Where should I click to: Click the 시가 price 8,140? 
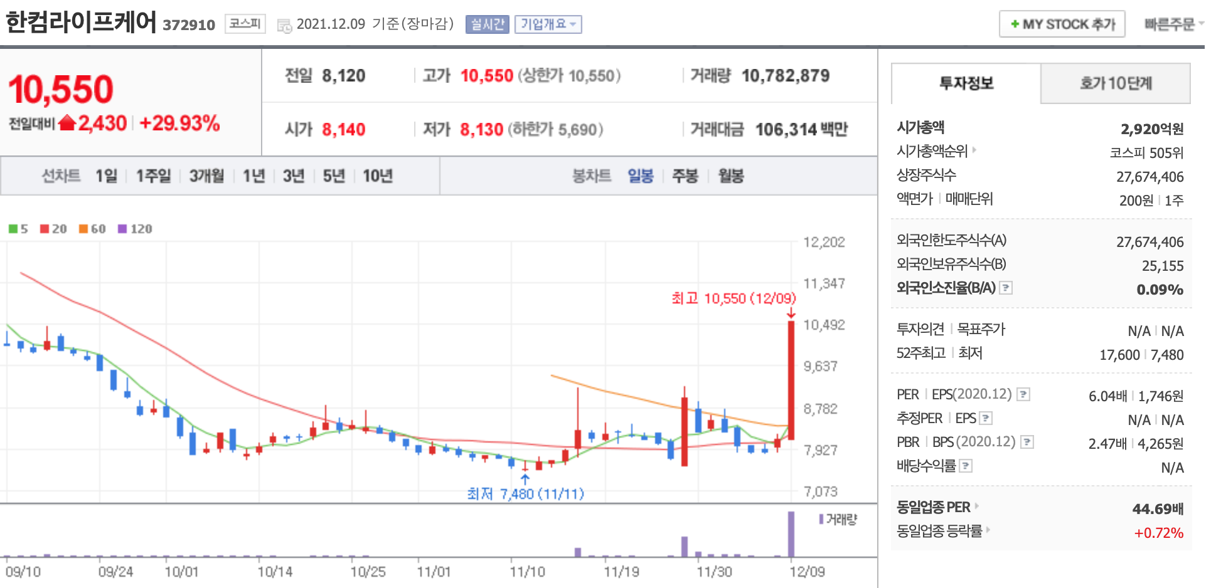pos(344,130)
